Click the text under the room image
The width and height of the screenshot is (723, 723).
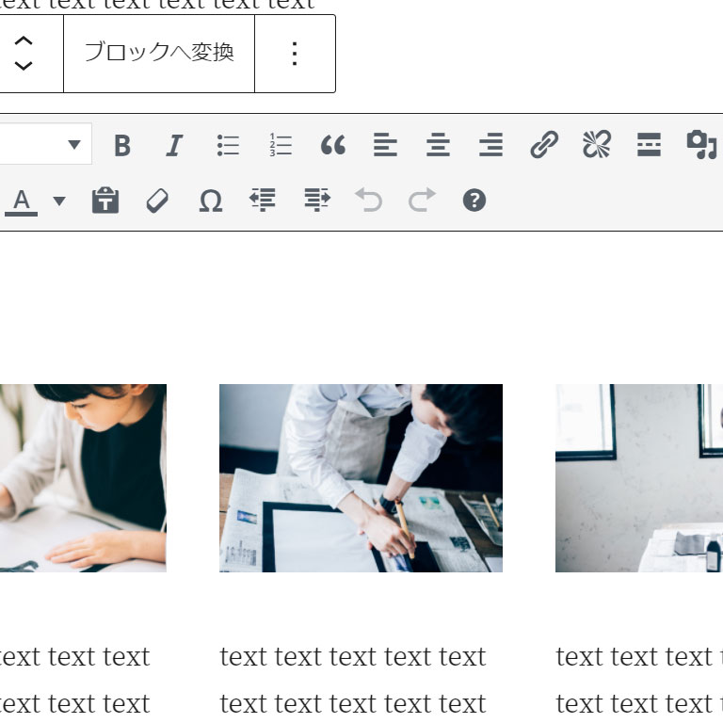[639, 680]
